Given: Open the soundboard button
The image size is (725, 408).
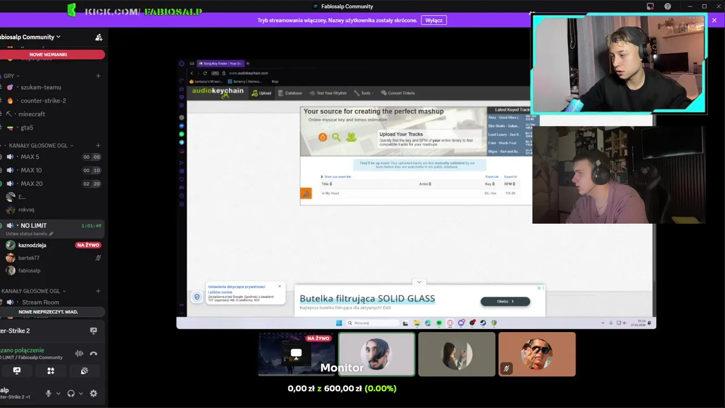Looking at the screenshot, I should (x=84, y=371).
